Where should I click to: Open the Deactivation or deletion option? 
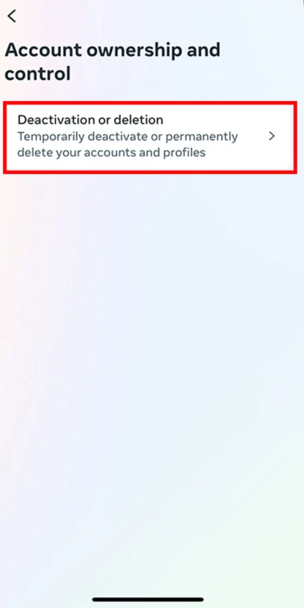coord(150,137)
